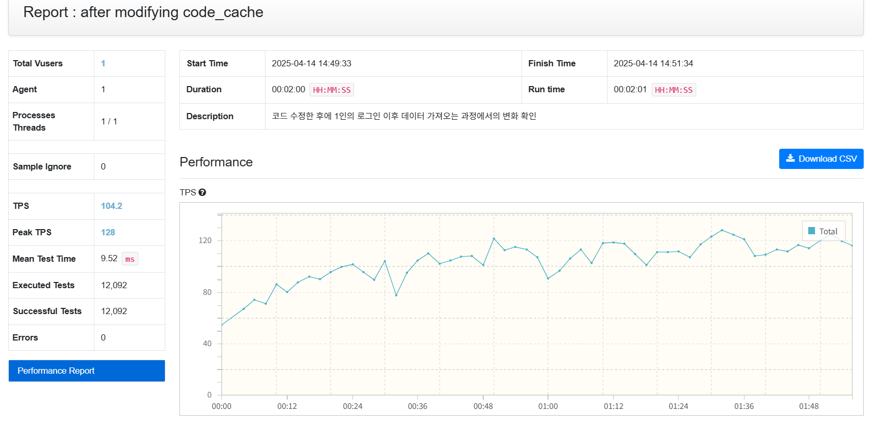Click the ms unit badge
The image size is (872, 425).
pyautogui.click(x=130, y=259)
